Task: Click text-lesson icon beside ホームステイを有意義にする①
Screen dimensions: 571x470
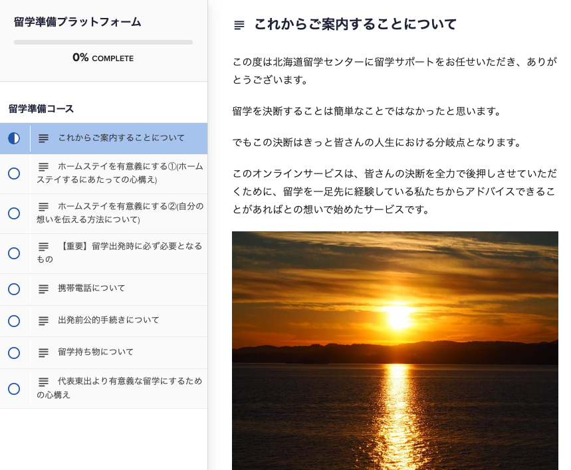Action: click(43, 167)
